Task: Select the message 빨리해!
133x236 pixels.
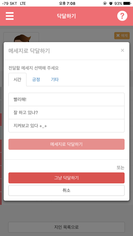Action: pos(66,99)
